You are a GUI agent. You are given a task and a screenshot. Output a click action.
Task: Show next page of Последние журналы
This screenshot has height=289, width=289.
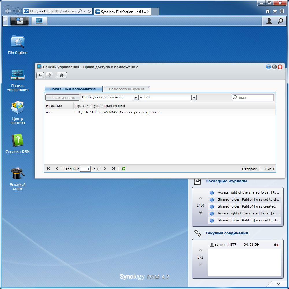pos(201,212)
